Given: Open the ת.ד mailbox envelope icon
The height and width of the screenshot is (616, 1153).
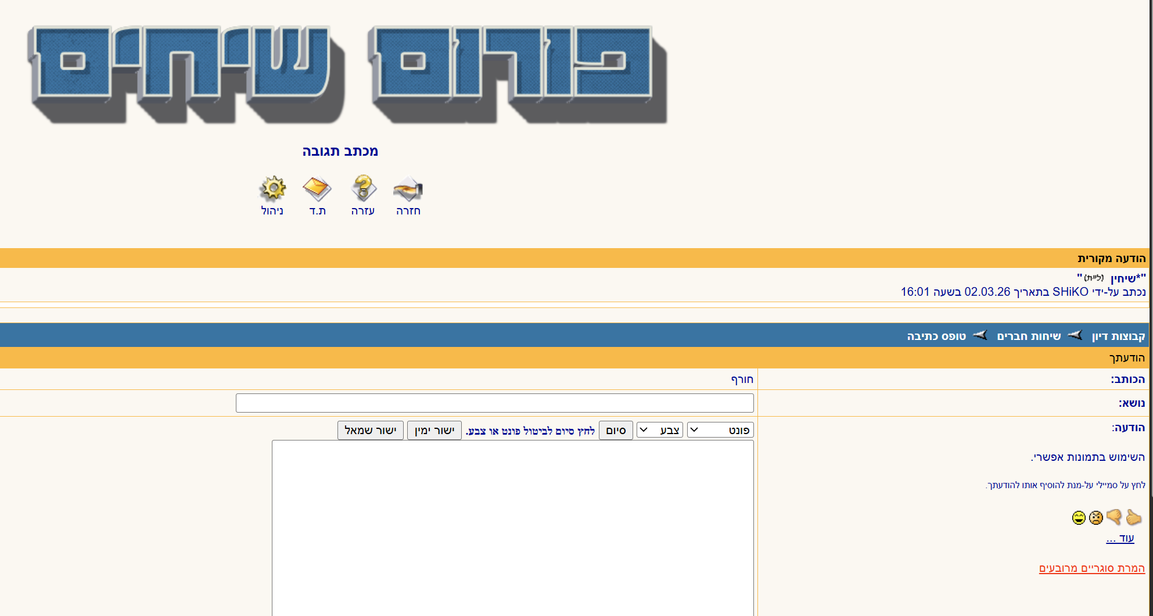Looking at the screenshot, I should tap(317, 189).
